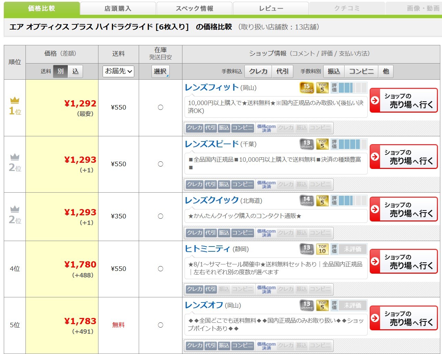Click TOP 10 badge for ヒトミニティ
The height and width of the screenshot is (354, 442).
click(x=322, y=249)
